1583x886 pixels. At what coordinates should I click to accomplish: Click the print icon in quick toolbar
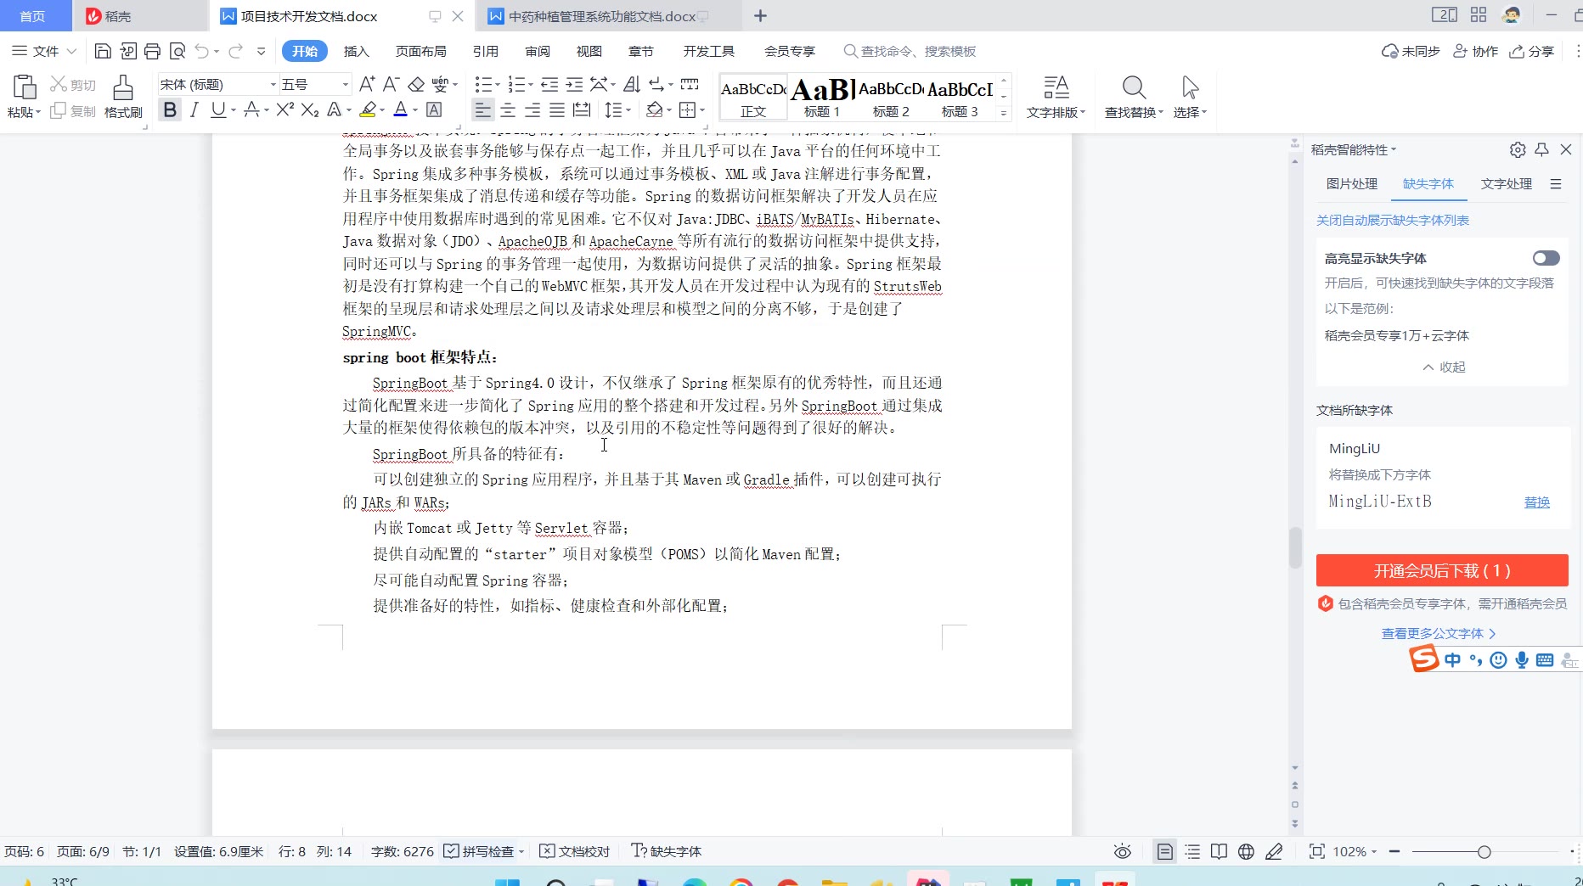pyautogui.click(x=152, y=51)
